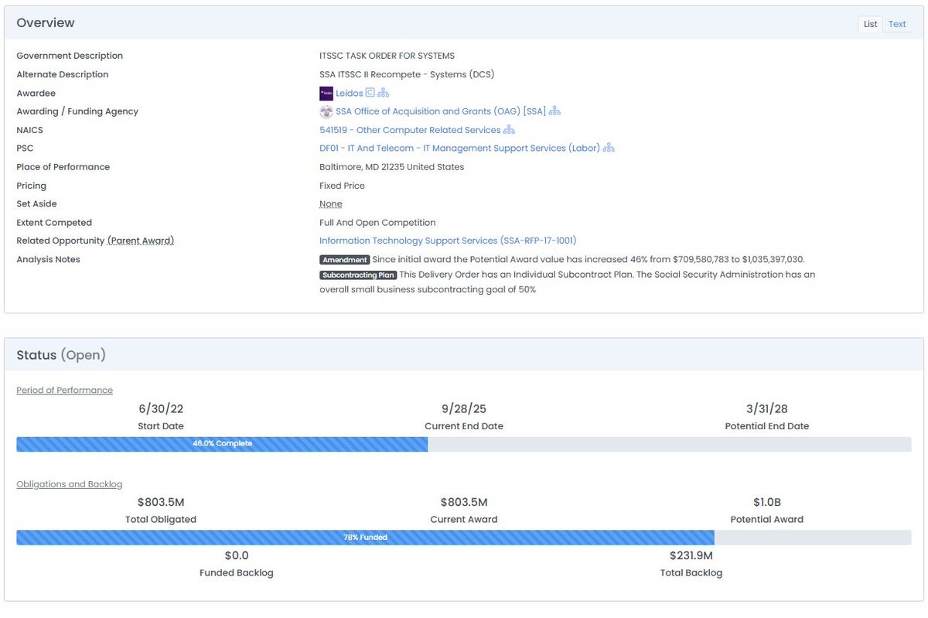
Task: Click the Amendment badge in Analysis Notes
Action: 344,260
